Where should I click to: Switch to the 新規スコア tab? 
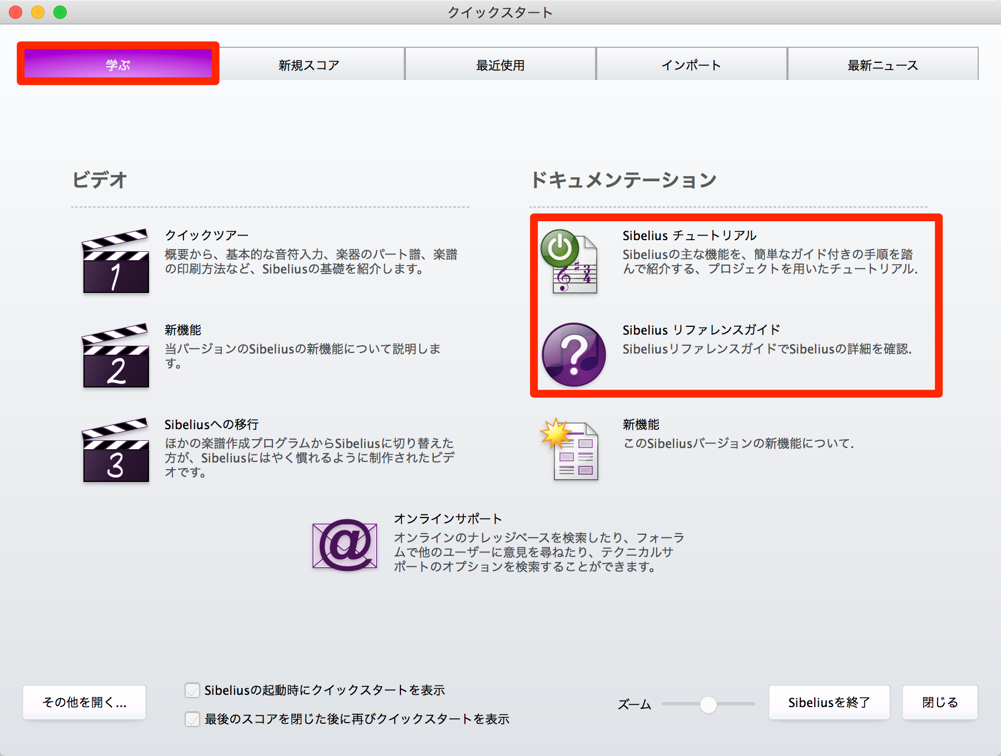pyautogui.click(x=309, y=64)
